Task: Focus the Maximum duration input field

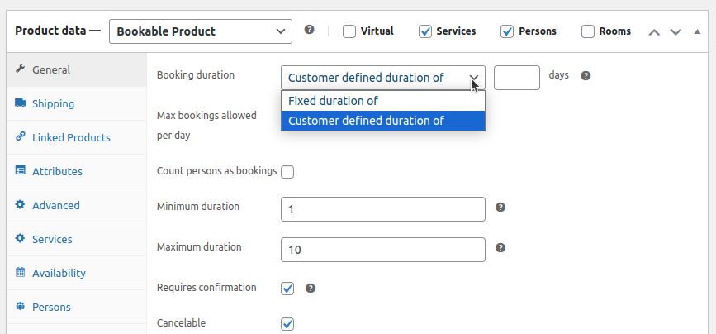Action: pos(382,249)
